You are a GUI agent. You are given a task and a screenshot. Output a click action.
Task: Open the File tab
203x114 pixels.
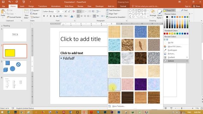3,6
